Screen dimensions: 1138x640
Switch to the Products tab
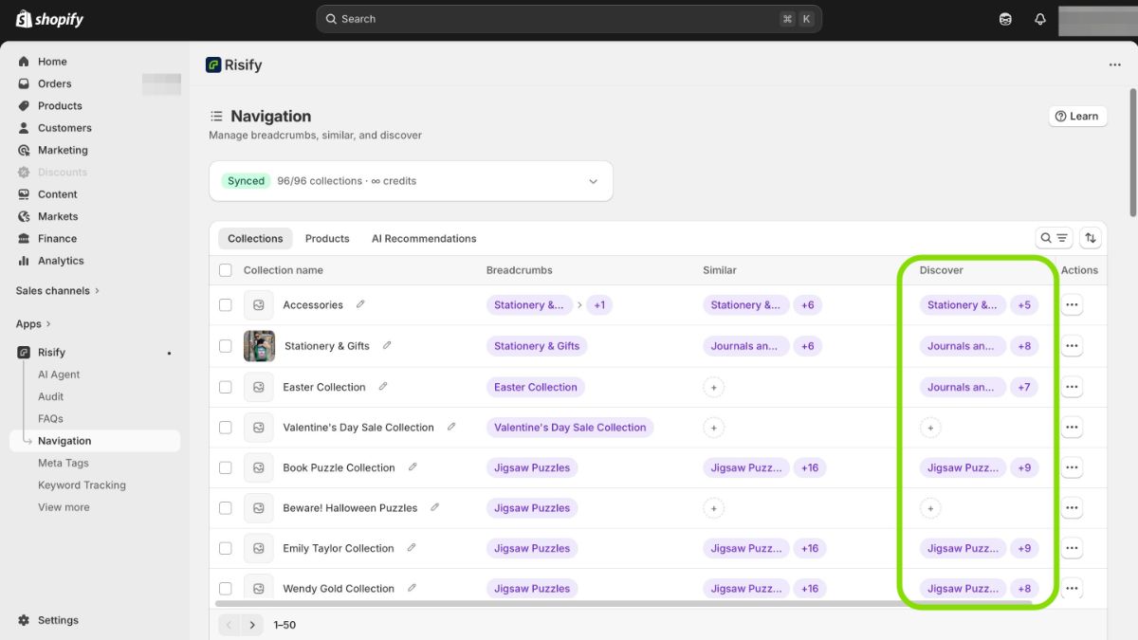tap(327, 239)
